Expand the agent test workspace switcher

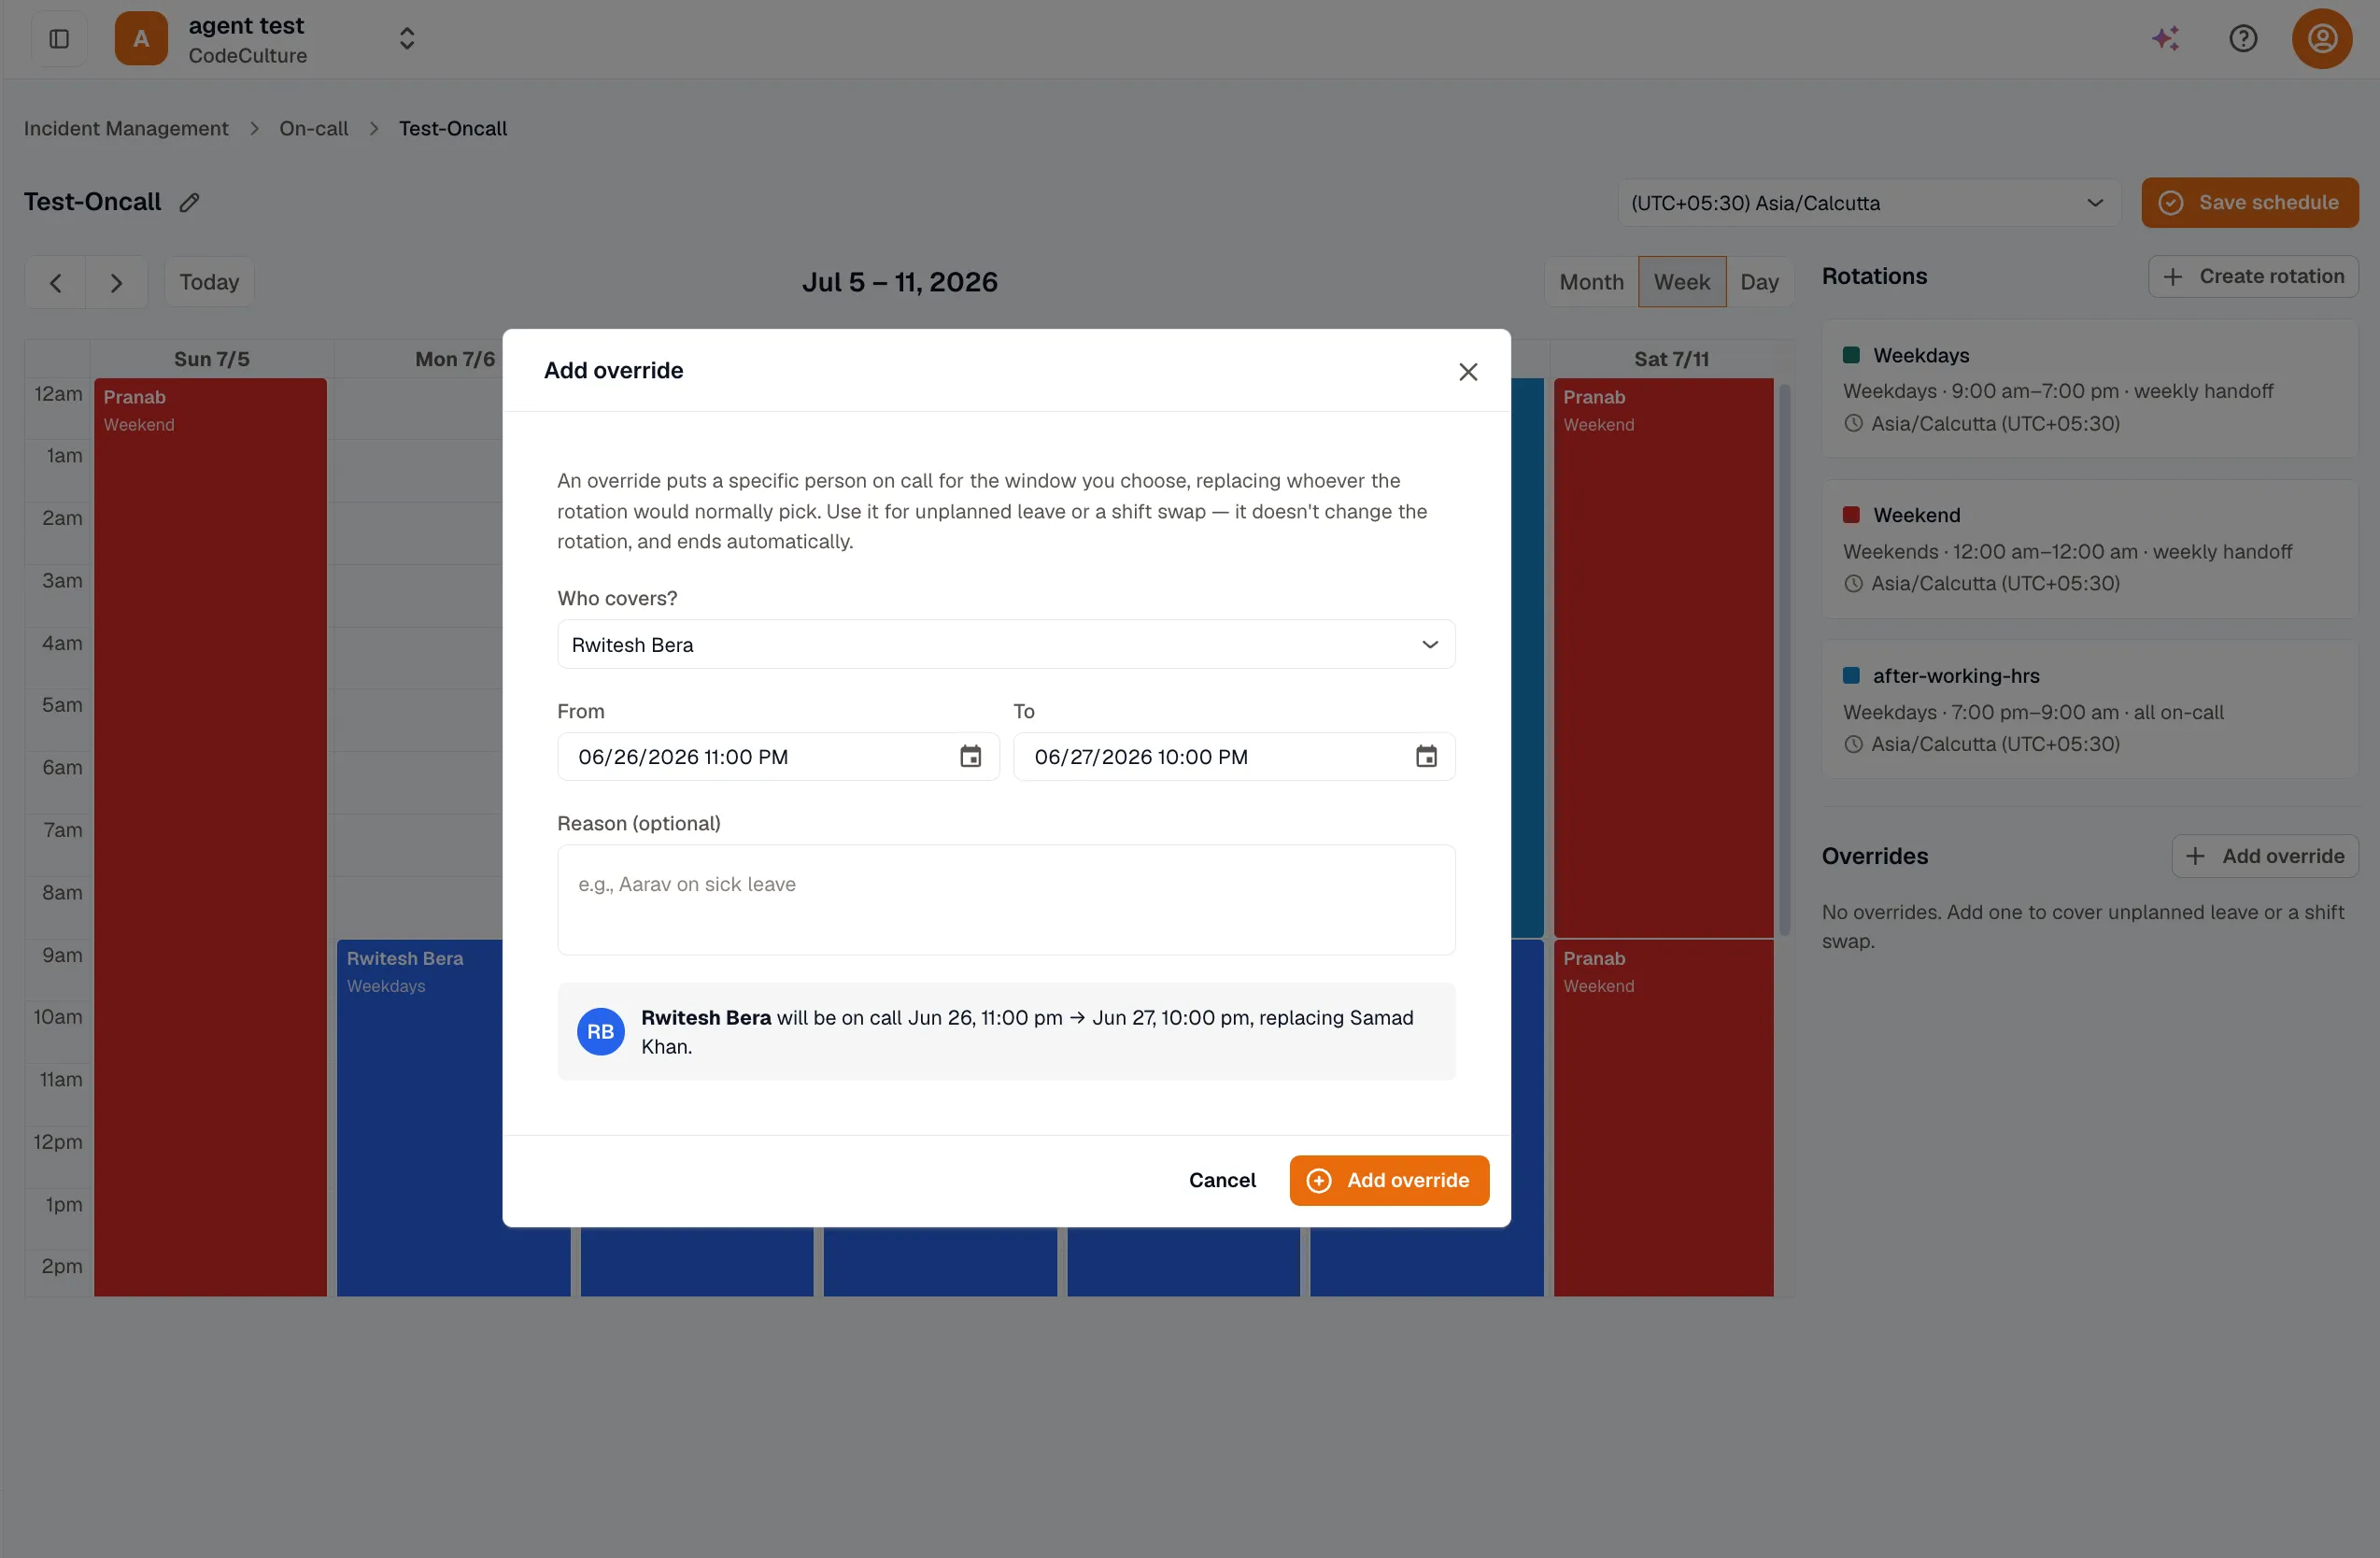click(406, 39)
